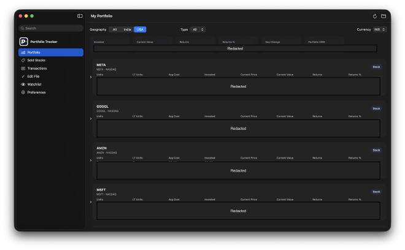Click the Portfolio XIRR summary label
405x250 pixels.
317,42
